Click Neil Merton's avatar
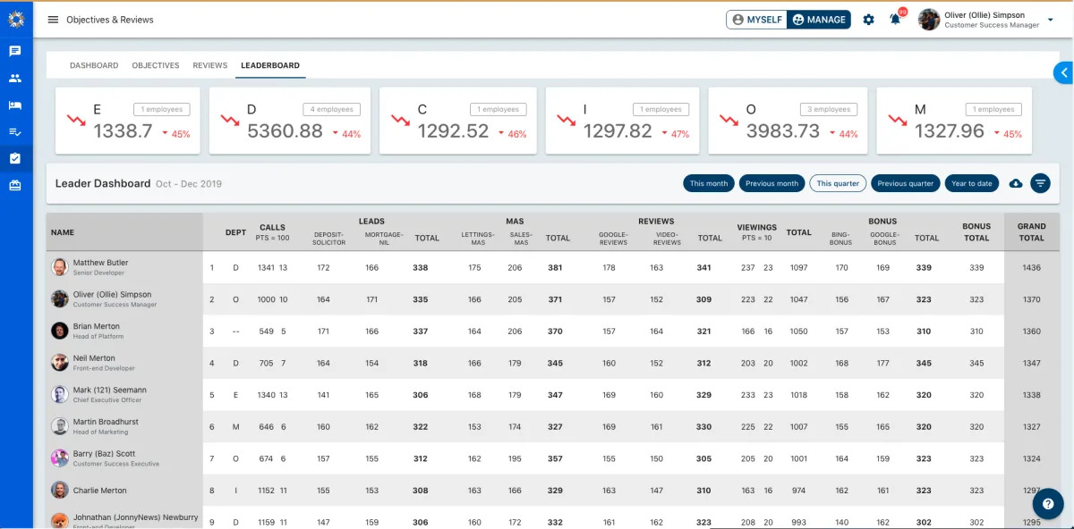The width and height of the screenshot is (1074, 529). 60,362
